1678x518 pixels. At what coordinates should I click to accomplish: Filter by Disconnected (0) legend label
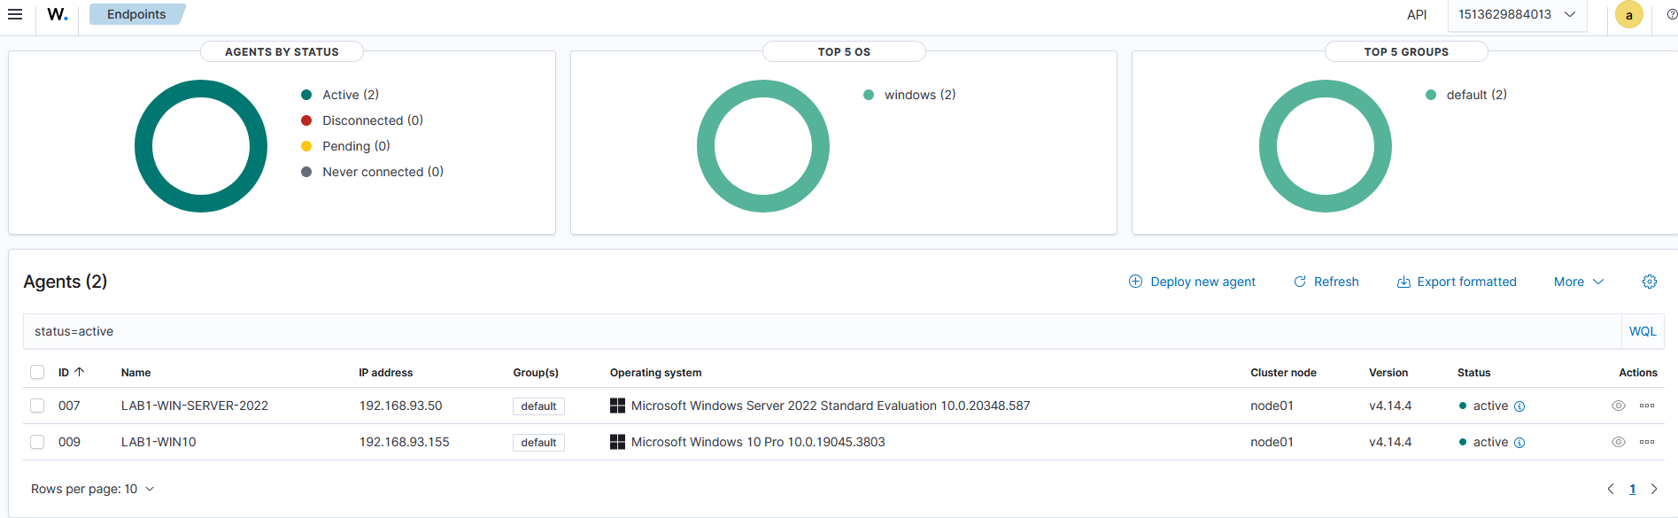[373, 120]
